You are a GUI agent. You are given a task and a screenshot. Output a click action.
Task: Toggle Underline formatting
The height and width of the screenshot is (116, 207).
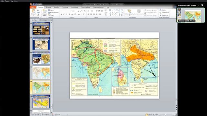(x=67, y=14)
